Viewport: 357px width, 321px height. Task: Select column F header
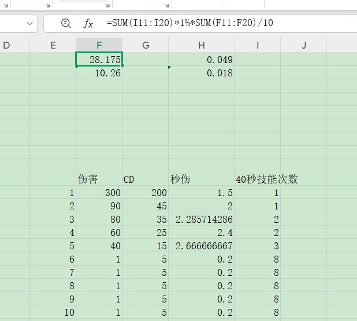click(99, 45)
